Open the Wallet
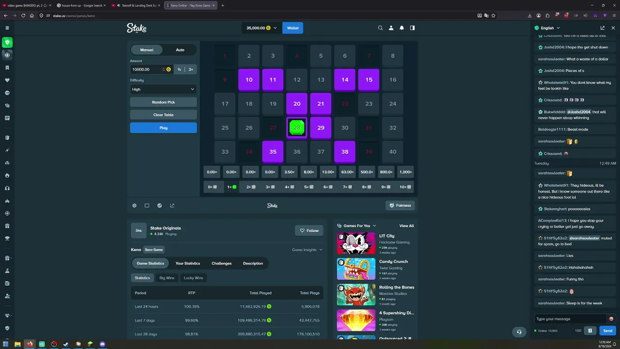 [x=293, y=28]
